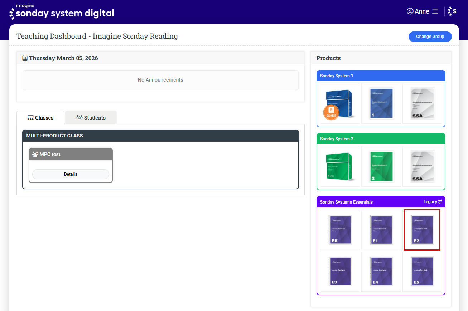This screenshot has width=468, height=311.
Task: Open the E3 Learning Plan Book
Action: click(339, 272)
